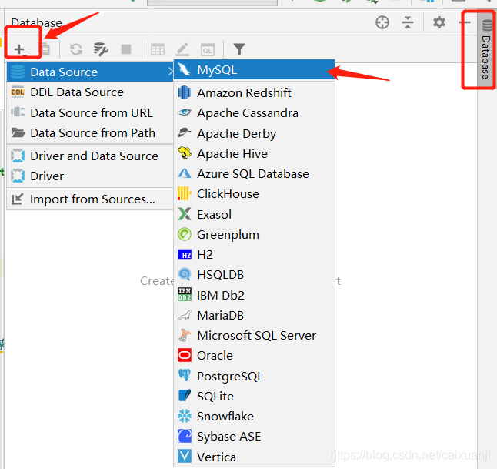The height and width of the screenshot is (469, 497).
Task: Choose Apache Hive data source
Action: 254,153
